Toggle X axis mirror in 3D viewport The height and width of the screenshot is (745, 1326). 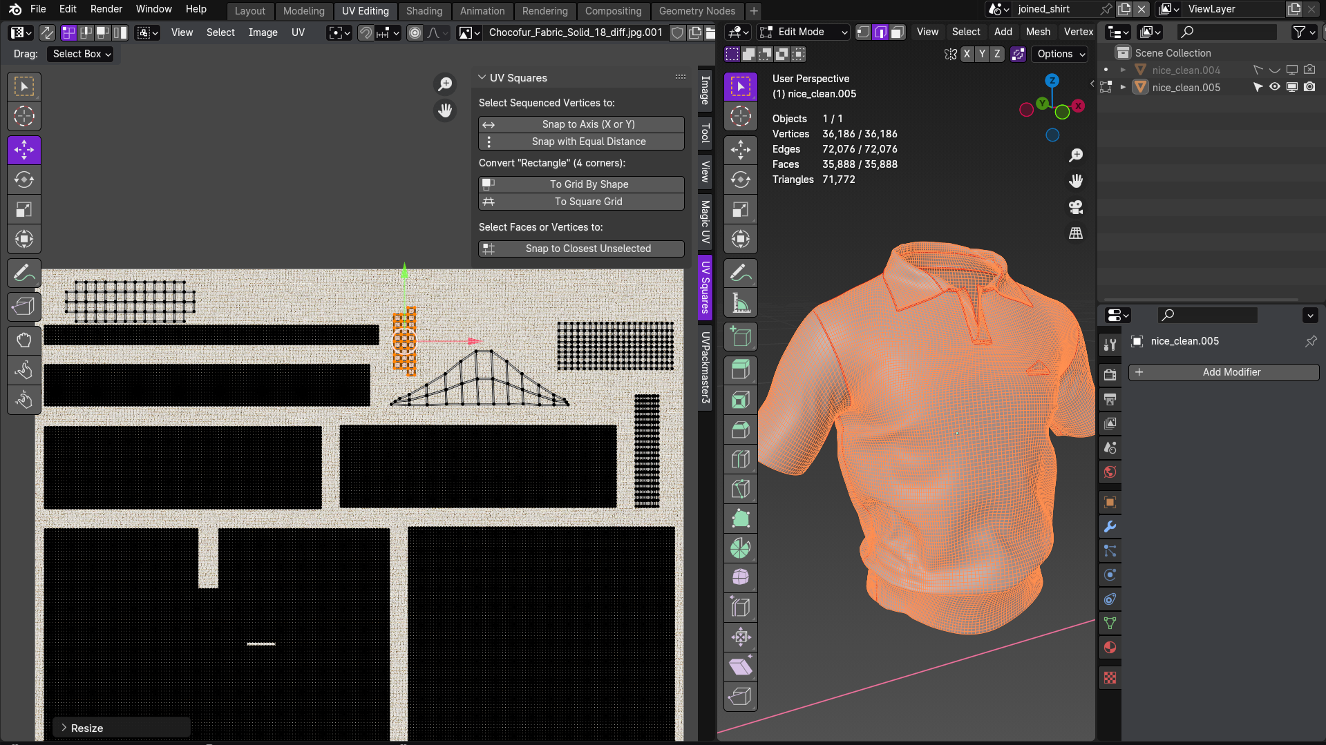[967, 54]
